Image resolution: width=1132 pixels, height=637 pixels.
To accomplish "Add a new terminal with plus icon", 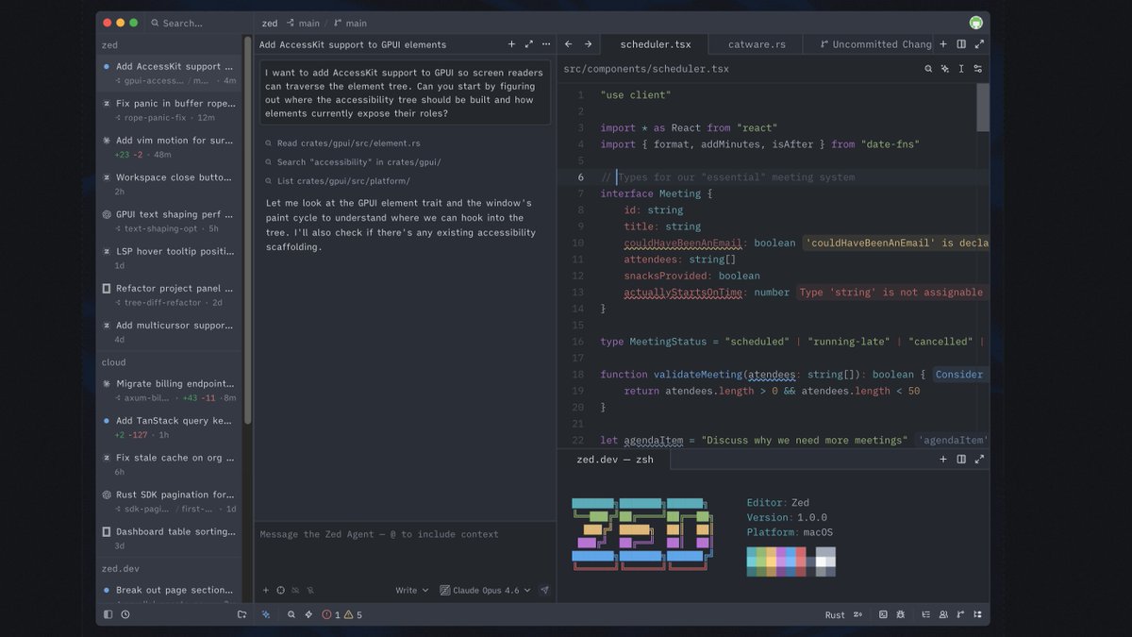I will click(x=943, y=460).
